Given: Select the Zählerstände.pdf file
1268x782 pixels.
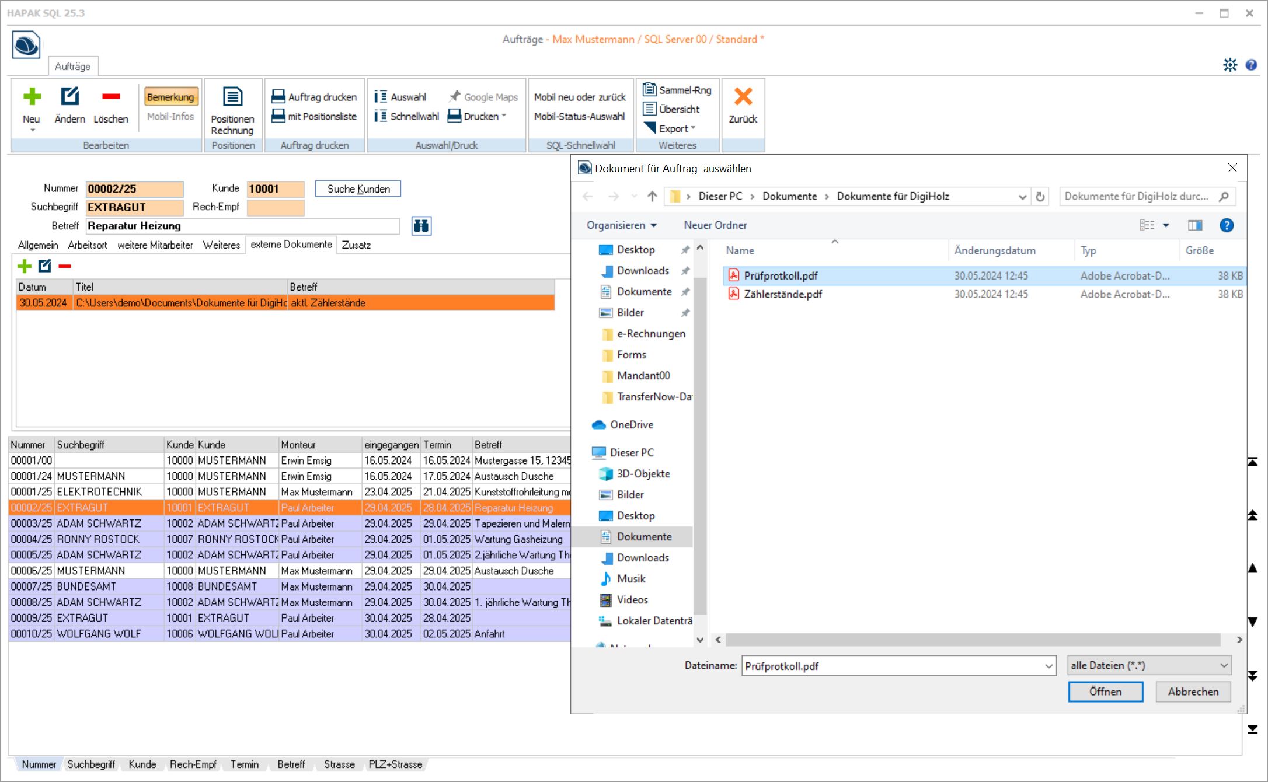Looking at the screenshot, I should pyautogui.click(x=782, y=294).
